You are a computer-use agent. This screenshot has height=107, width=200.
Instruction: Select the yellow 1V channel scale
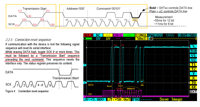(108, 39)
